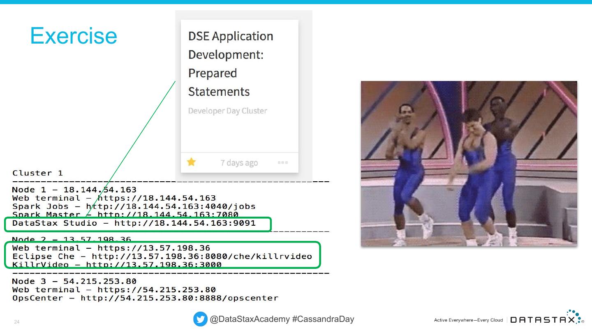Click the Developer Day Cluster label

pos(227,111)
